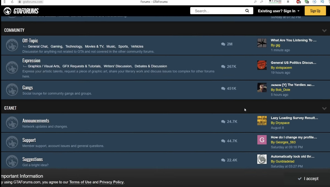Click the Support 44.7K posts bubble icon
Viewport: 330px width, 187px height.
[x=223, y=141]
